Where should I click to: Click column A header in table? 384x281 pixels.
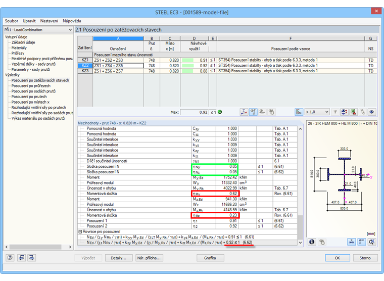point(118,38)
